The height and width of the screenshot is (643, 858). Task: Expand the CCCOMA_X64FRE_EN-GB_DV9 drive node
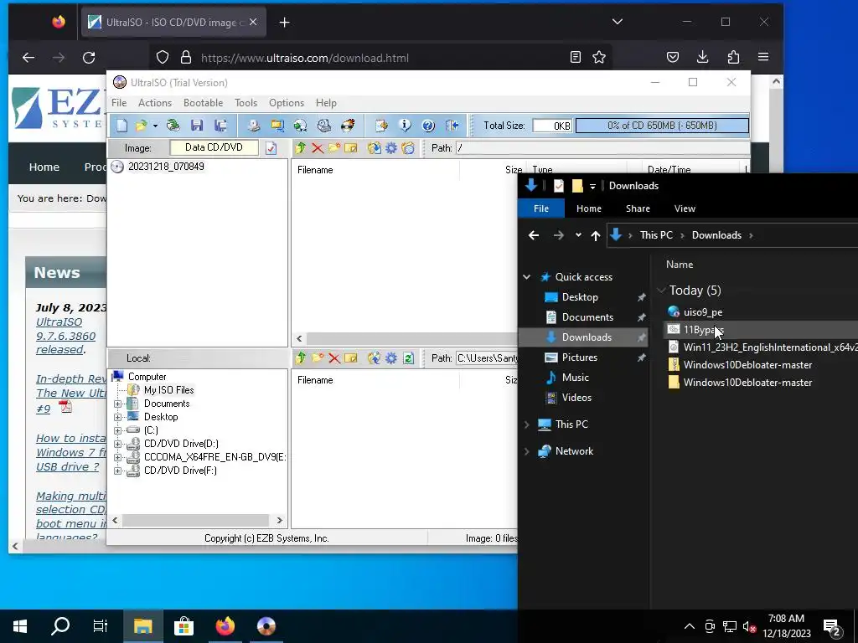click(117, 458)
